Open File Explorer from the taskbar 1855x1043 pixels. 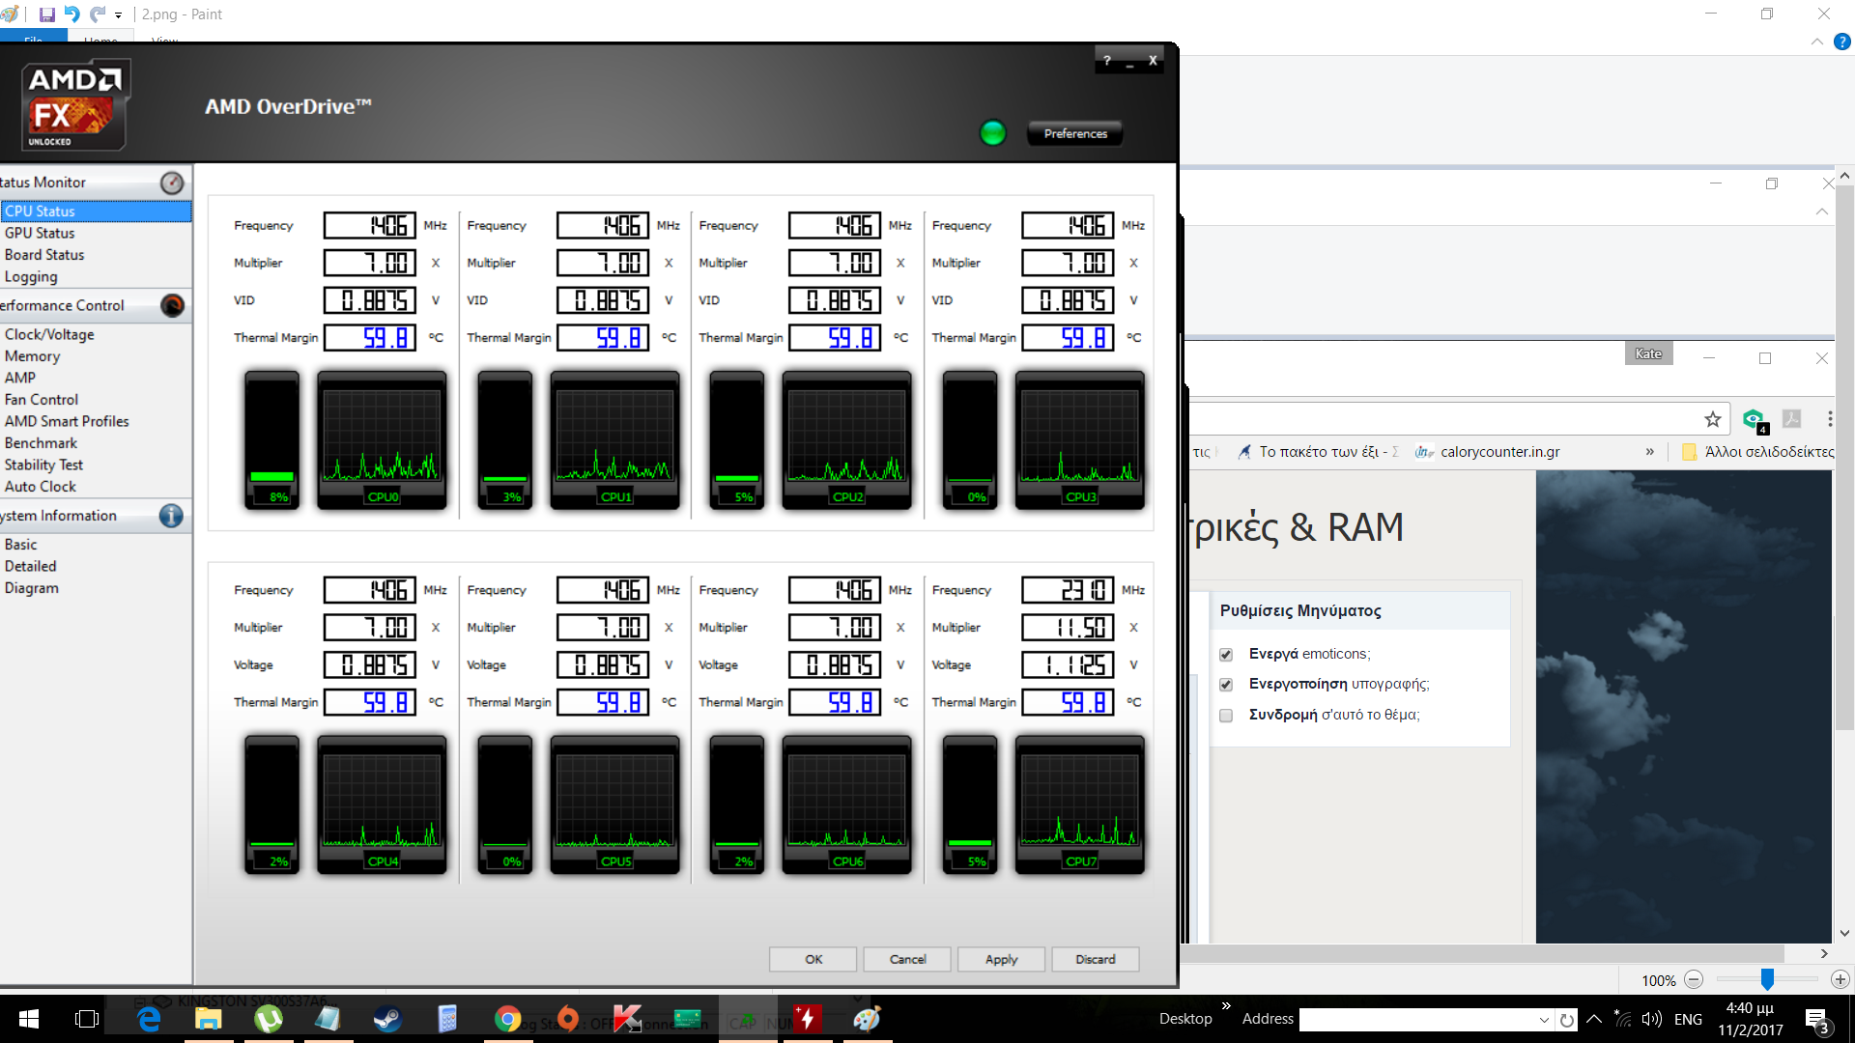208,1019
